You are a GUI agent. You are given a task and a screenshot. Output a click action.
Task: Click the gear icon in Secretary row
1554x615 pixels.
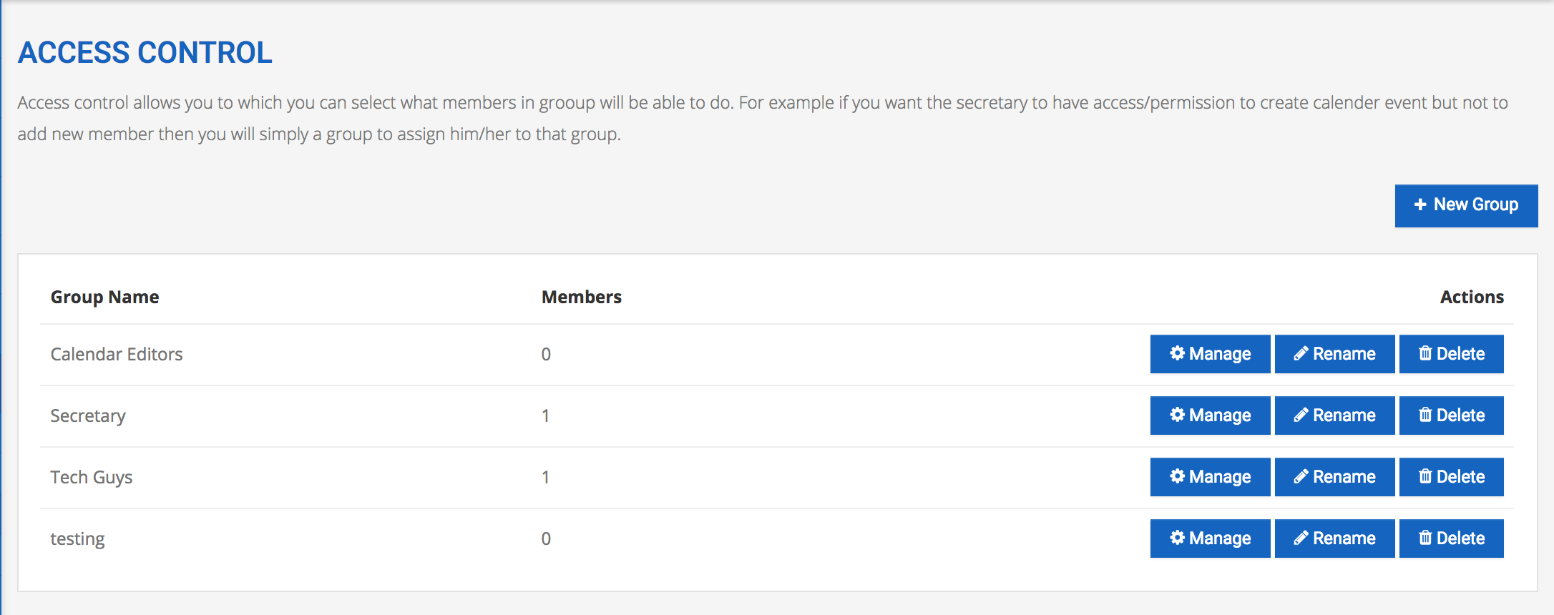point(1177,415)
